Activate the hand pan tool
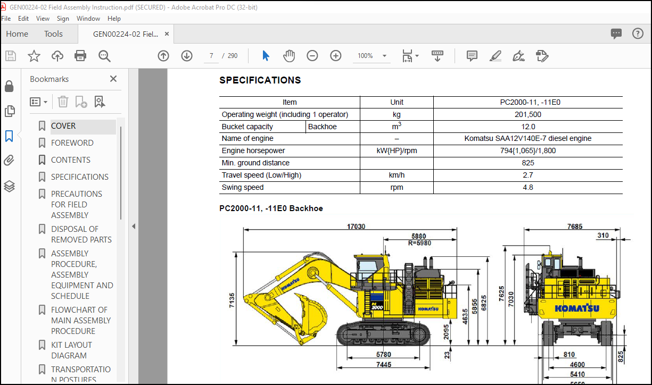Image resolution: width=652 pixels, height=385 pixels. point(289,56)
